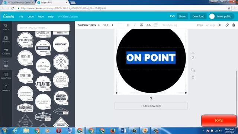The width and height of the screenshot is (238, 134).
Task: Open the Help menu
Action: click(51, 16)
